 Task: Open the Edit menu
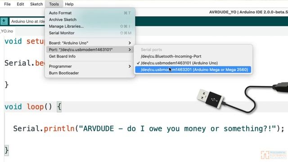click(20, 4)
